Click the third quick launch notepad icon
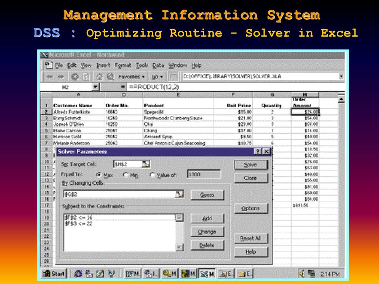379x284 pixels. pos(100,273)
